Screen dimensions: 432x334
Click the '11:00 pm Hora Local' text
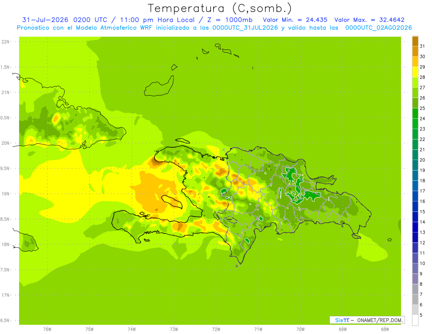[x=156, y=20]
